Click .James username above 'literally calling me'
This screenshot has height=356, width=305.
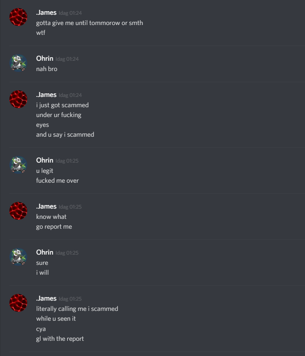(x=46, y=298)
